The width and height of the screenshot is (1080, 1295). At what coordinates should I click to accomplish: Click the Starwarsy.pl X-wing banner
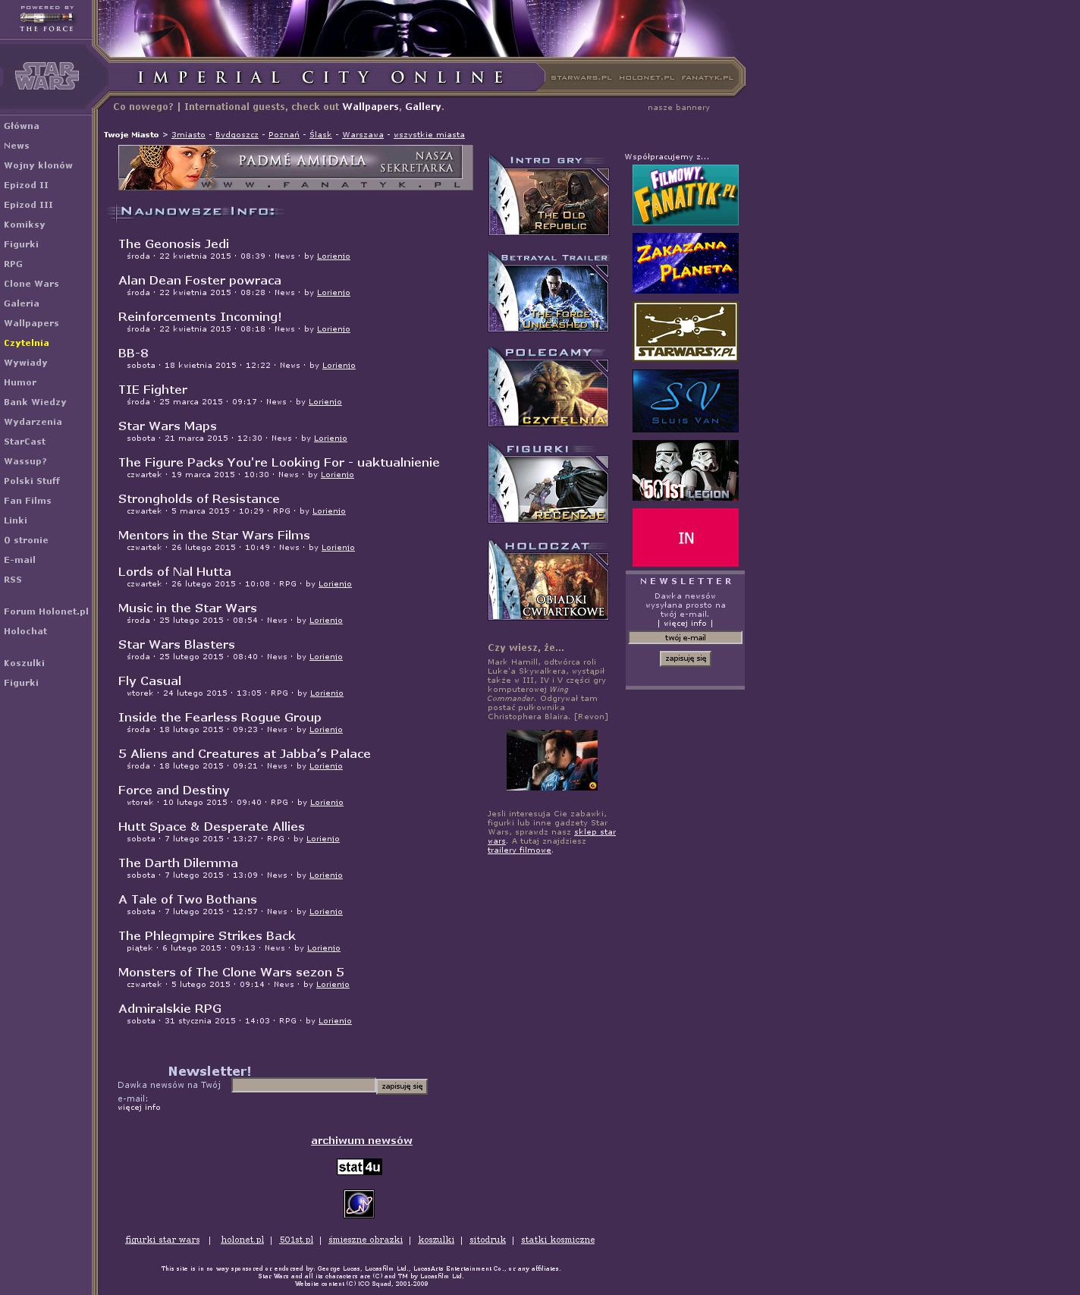pos(685,332)
